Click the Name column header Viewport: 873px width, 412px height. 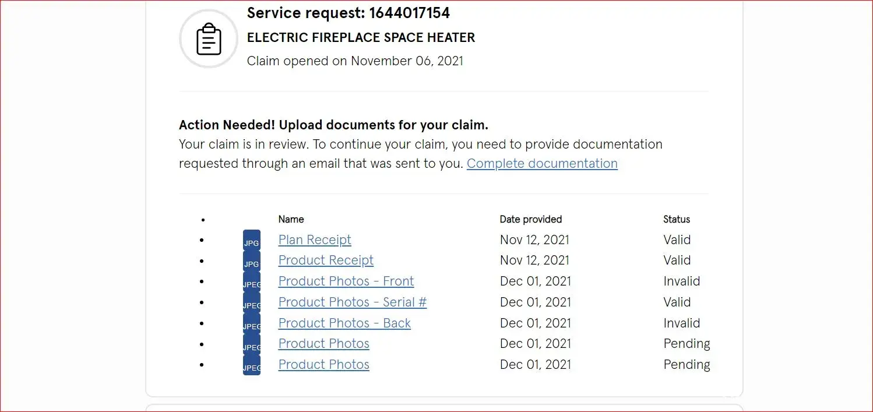(291, 220)
